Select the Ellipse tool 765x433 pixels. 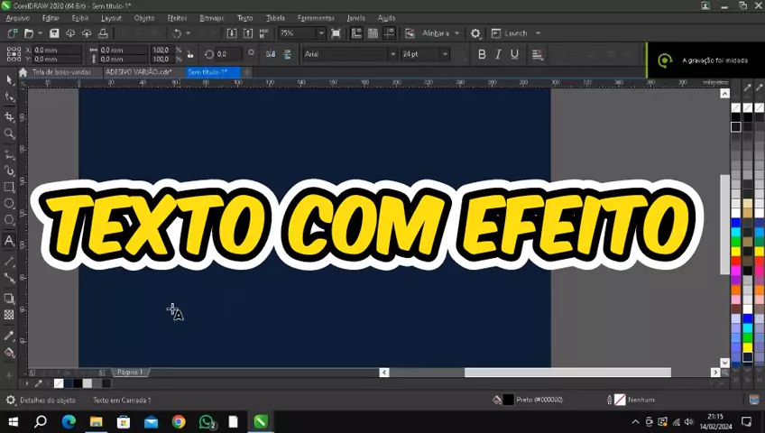click(9, 204)
